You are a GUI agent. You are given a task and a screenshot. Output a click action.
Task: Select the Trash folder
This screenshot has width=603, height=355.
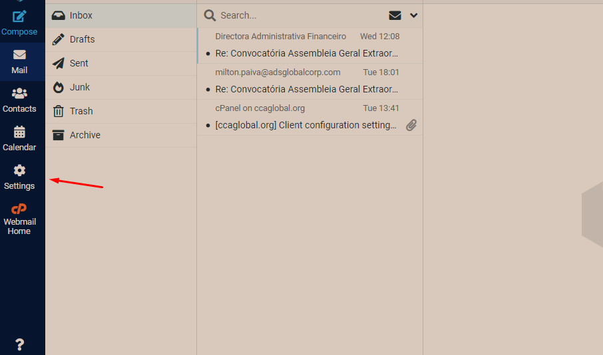click(121, 111)
